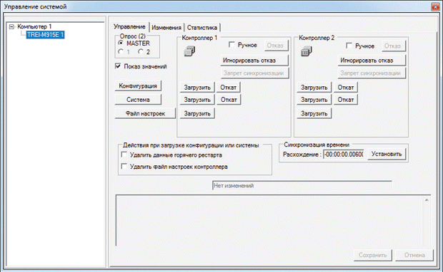Open the Статистика tab
The image size is (443, 272).
(202, 28)
